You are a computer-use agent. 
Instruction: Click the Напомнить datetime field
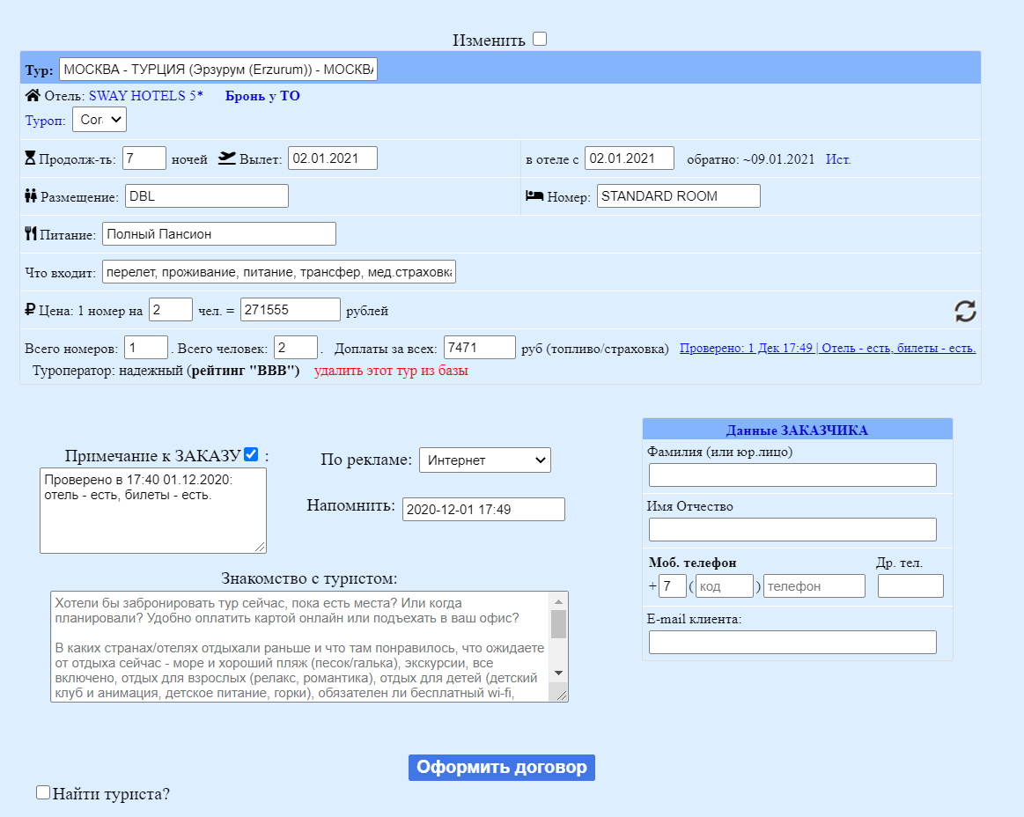tap(483, 510)
